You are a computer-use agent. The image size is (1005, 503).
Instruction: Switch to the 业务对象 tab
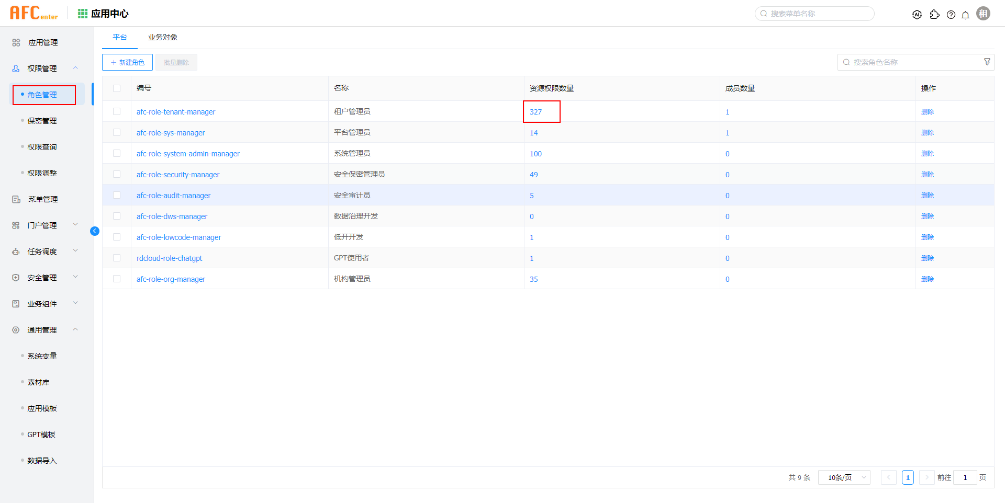pyautogui.click(x=163, y=38)
